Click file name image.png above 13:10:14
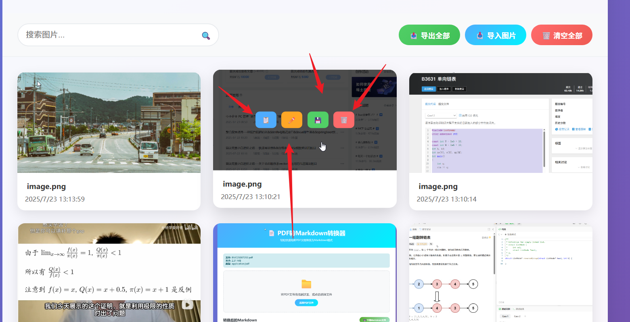The height and width of the screenshot is (322, 630). click(438, 187)
